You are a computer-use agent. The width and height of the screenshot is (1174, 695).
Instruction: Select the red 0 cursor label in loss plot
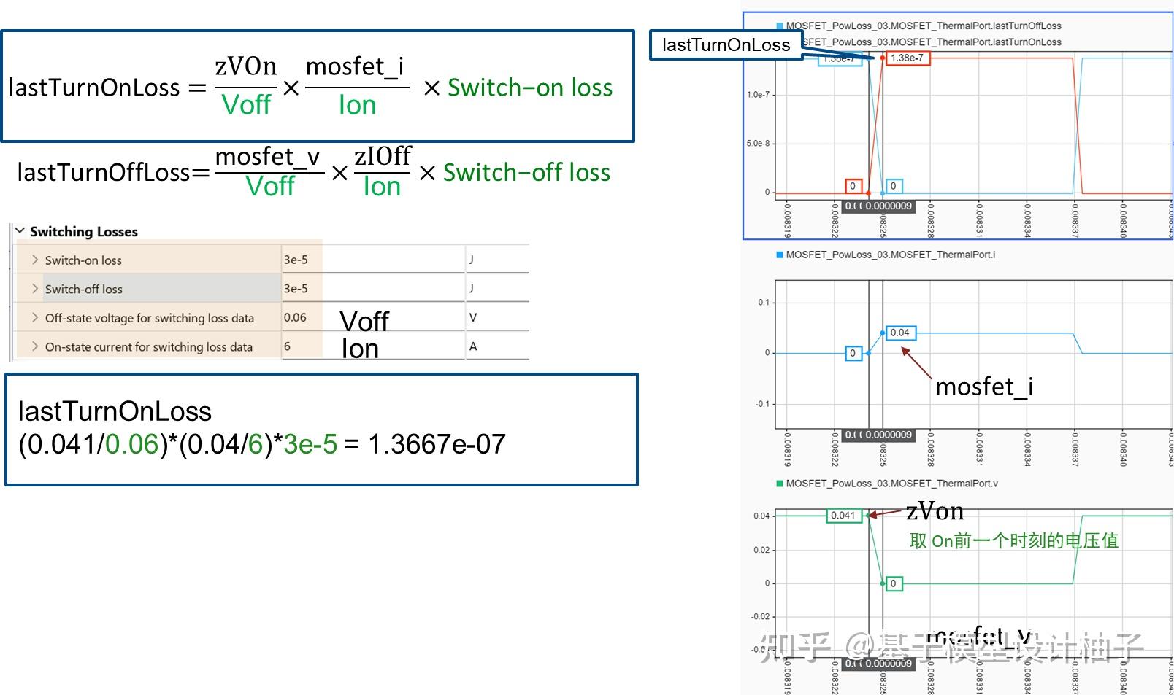point(853,186)
